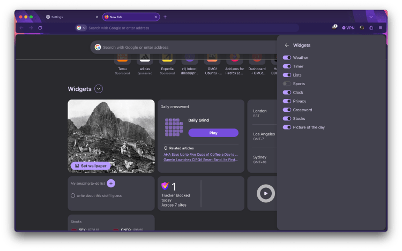Viewport: 402px width, 251px height.
Task: Click the toolbar address bar field
Action: pyautogui.click(x=187, y=28)
